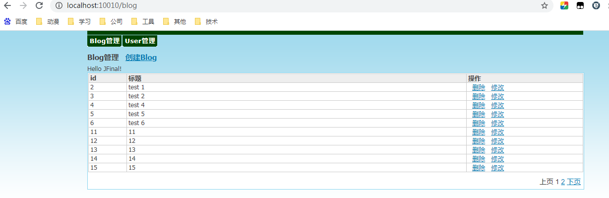Delete blog test 2 via 删除
The height and width of the screenshot is (198, 609).
[x=479, y=96]
